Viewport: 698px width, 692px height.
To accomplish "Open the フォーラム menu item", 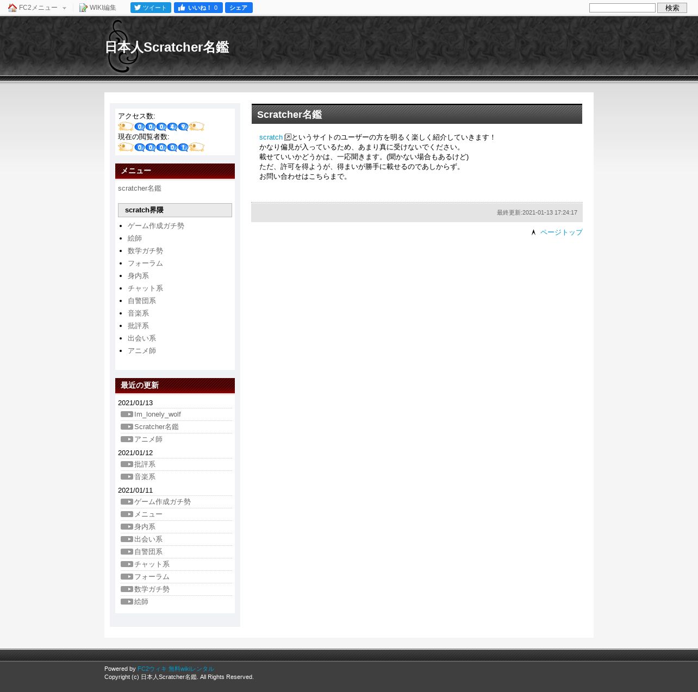I will click(145, 263).
